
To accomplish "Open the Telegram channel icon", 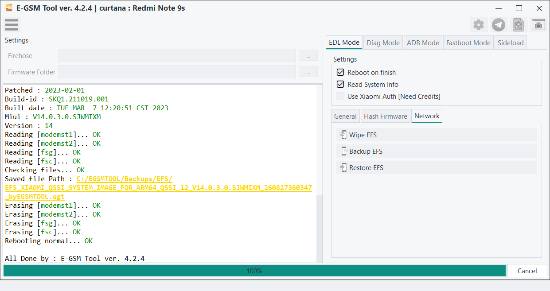I will 499,25.
